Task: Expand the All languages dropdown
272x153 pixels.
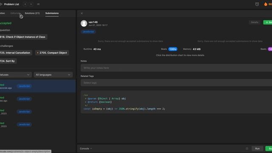Action: [53, 75]
